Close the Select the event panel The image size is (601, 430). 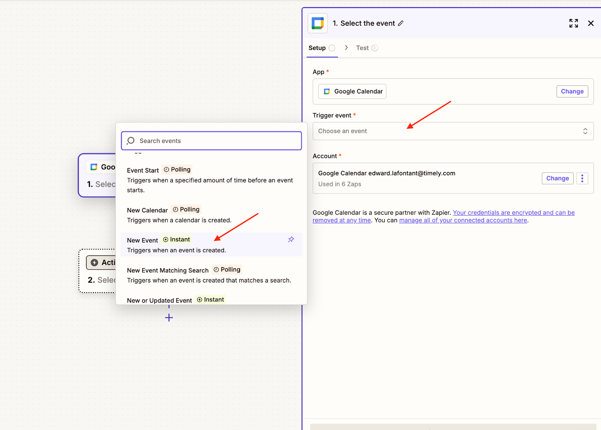pos(590,23)
